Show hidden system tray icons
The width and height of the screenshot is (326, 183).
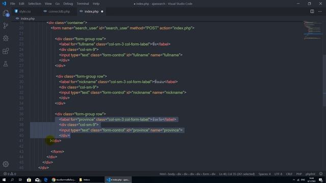pyautogui.click(x=294, y=179)
